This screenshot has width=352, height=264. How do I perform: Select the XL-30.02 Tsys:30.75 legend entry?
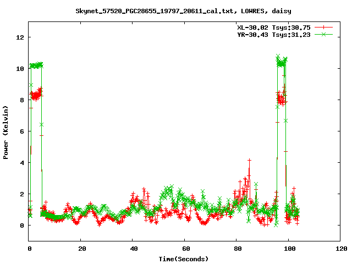tap(274, 28)
